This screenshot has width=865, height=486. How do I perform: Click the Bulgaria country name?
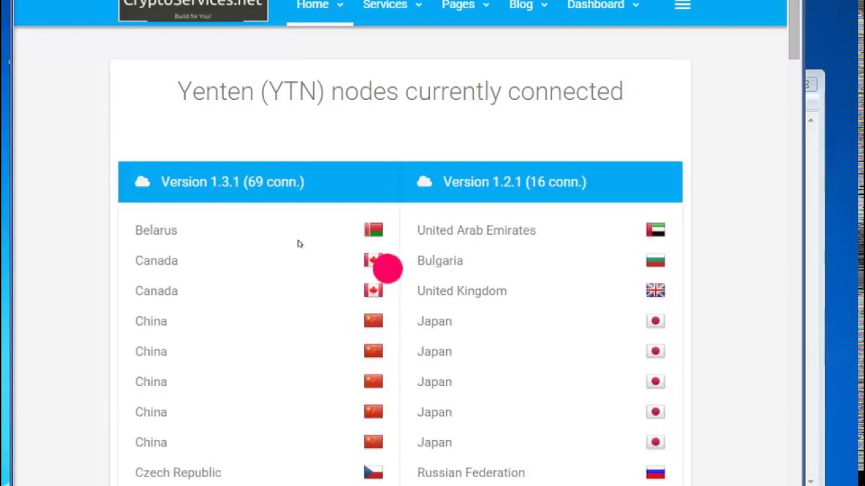tap(440, 261)
